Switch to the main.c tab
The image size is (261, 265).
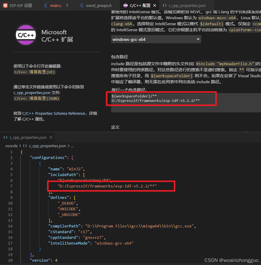pyautogui.click(x=58, y=5)
